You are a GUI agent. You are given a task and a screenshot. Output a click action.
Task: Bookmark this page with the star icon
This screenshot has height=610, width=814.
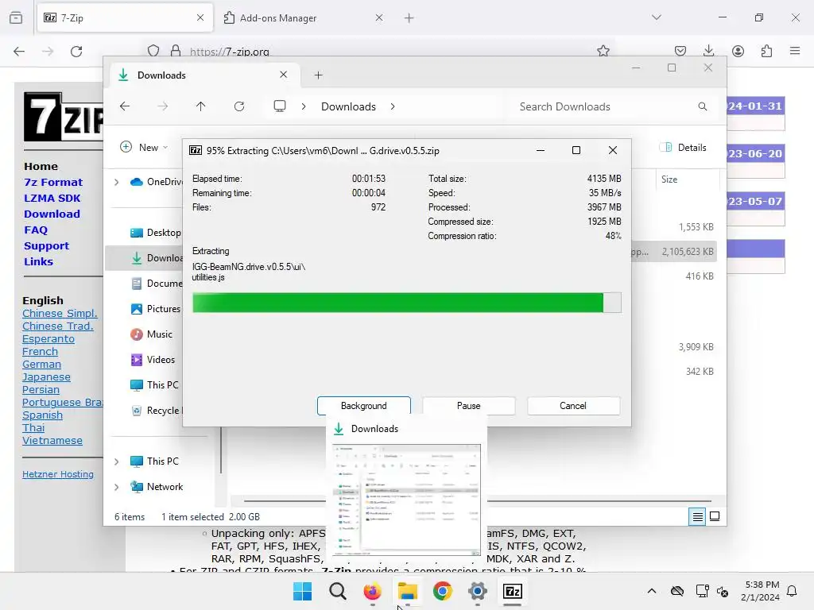pos(603,51)
